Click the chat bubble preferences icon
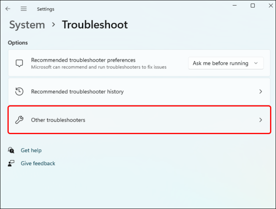 (x=19, y=63)
